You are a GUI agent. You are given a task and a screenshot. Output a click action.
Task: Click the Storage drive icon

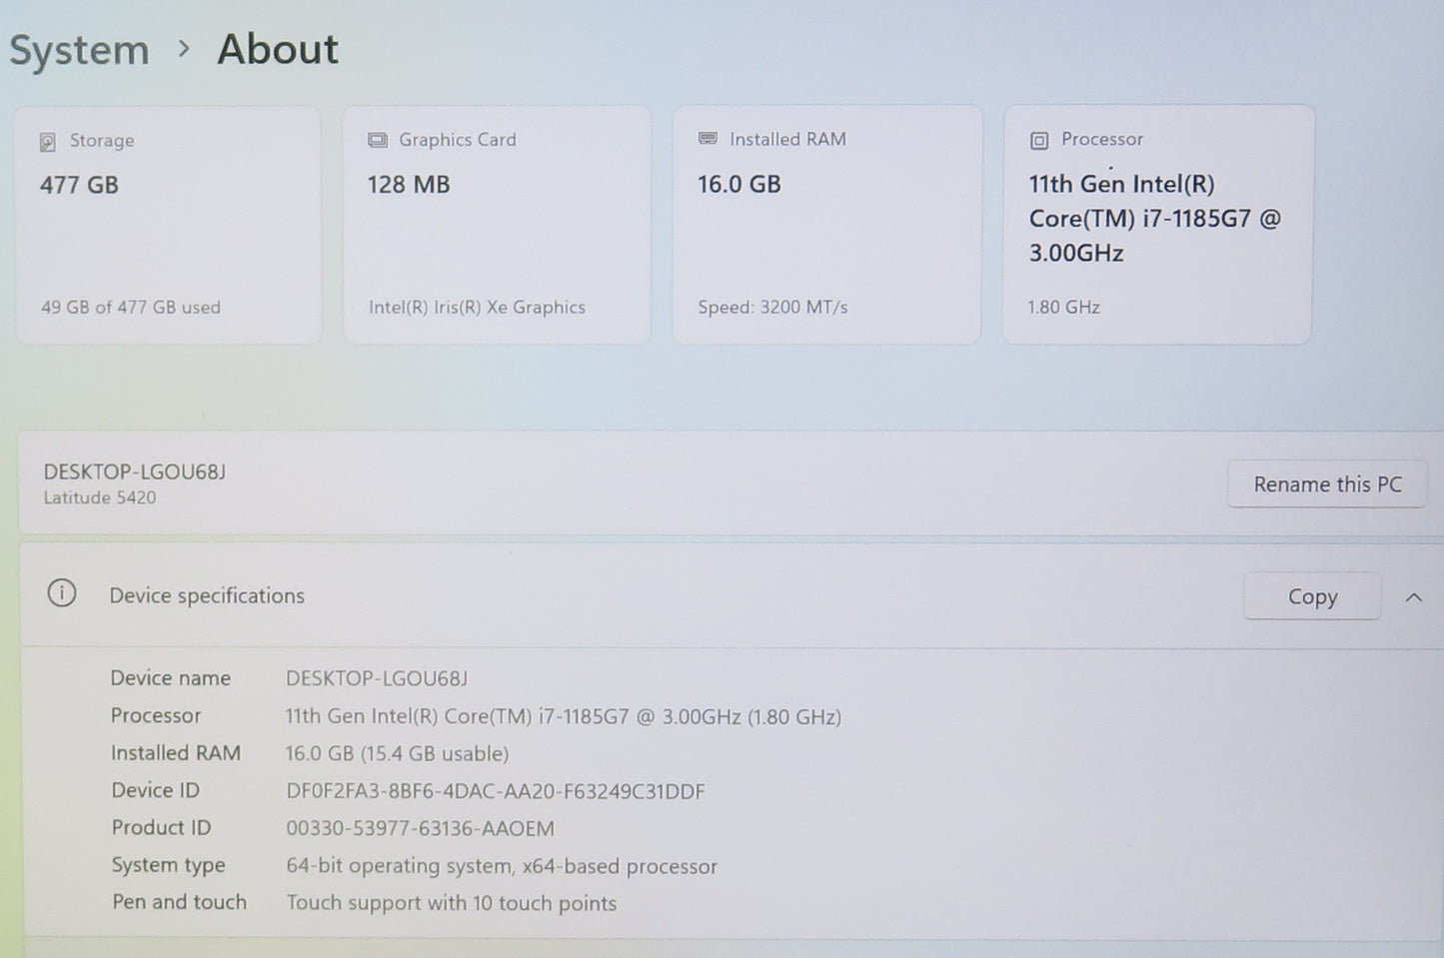pyautogui.click(x=47, y=142)
